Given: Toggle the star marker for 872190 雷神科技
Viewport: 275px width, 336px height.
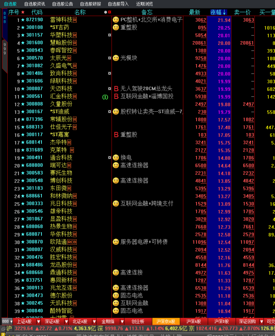Looking at the screenshot, I should click(23, 20).
